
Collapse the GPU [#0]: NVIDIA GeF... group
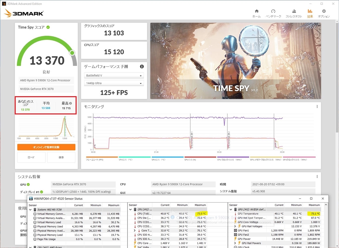(x=231, y=210)
